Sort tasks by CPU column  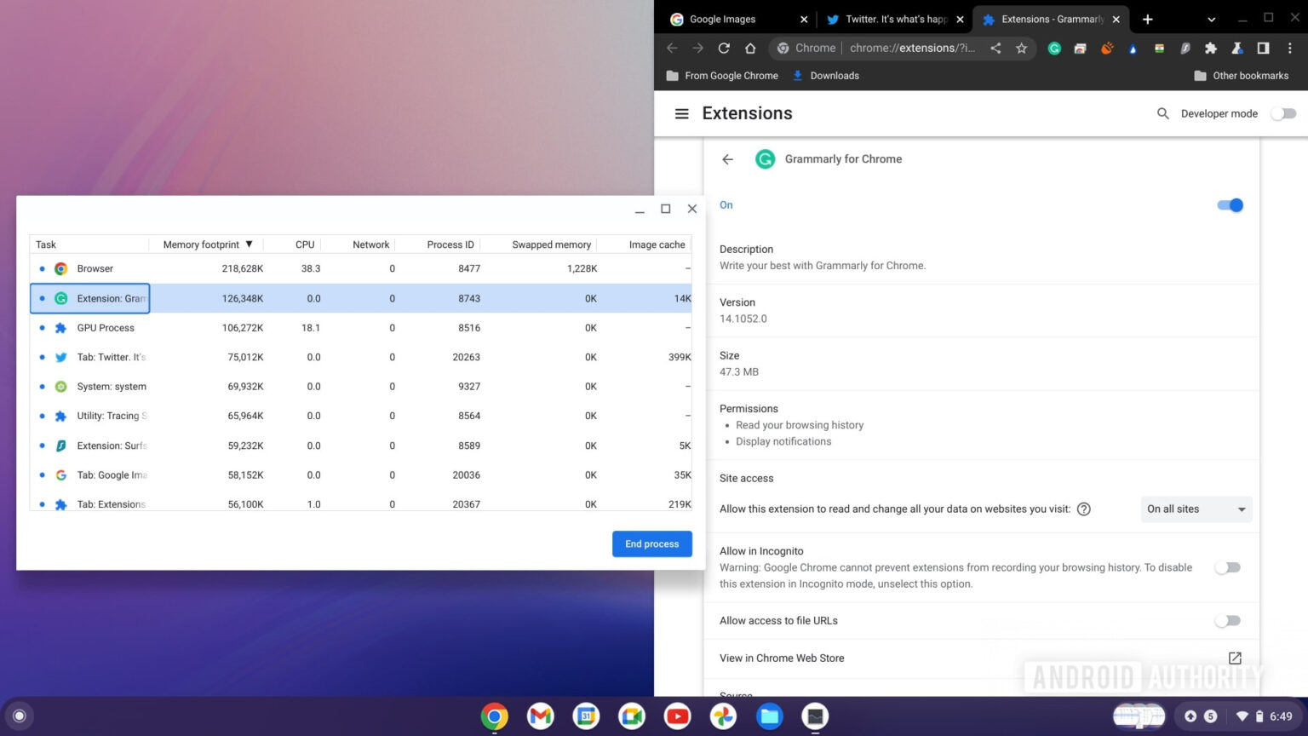[x=293, y=244]
